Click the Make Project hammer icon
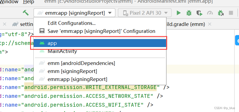The image size is (239, 112). 26,13
